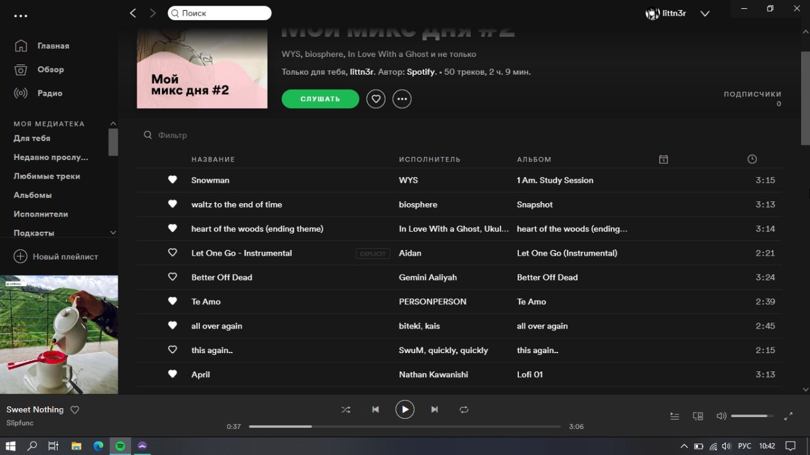
Task: Unlike the track Snowman
Action: (172, 180)
